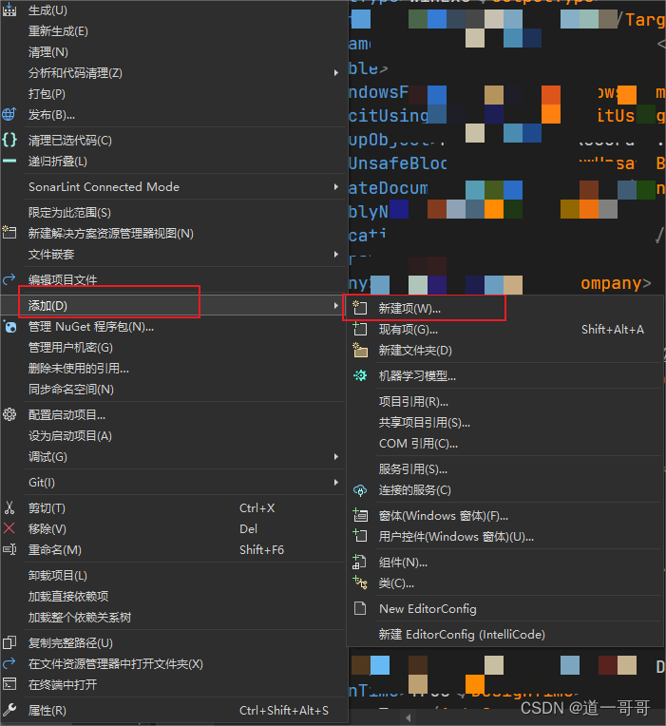Click the class icon beside 类(C)
This screenshot has width=666, height=726.
359,583
